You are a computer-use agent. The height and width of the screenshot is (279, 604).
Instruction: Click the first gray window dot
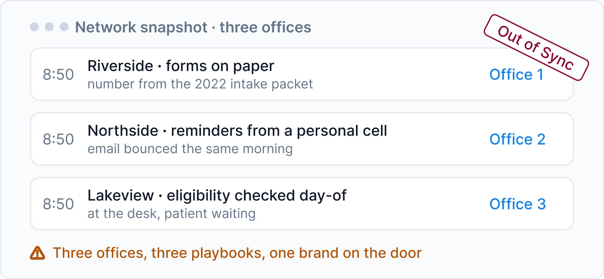pos(34,27)
